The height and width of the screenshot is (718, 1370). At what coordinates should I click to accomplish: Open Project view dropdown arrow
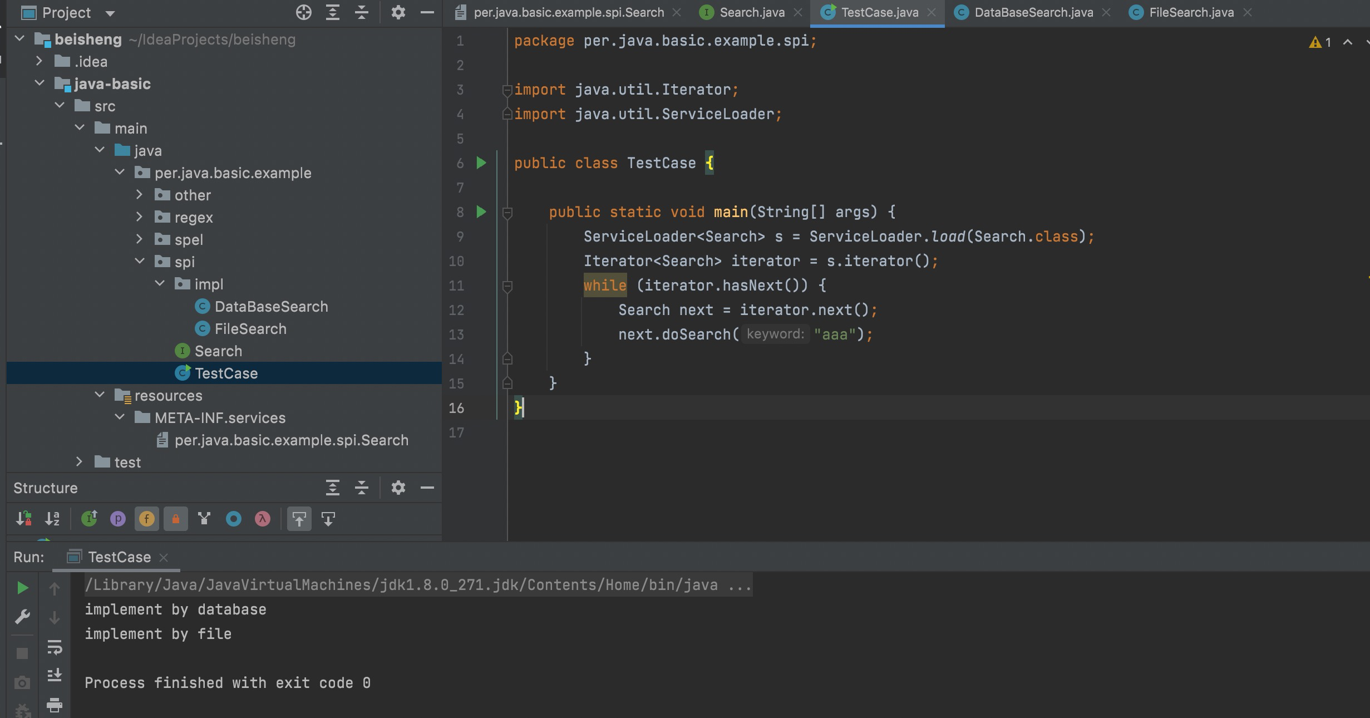tap(110, 13)
